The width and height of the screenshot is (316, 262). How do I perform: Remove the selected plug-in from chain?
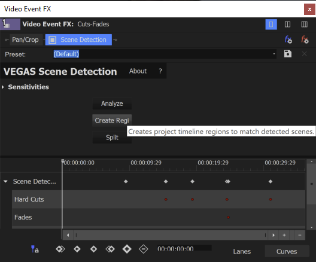point(305,39)
